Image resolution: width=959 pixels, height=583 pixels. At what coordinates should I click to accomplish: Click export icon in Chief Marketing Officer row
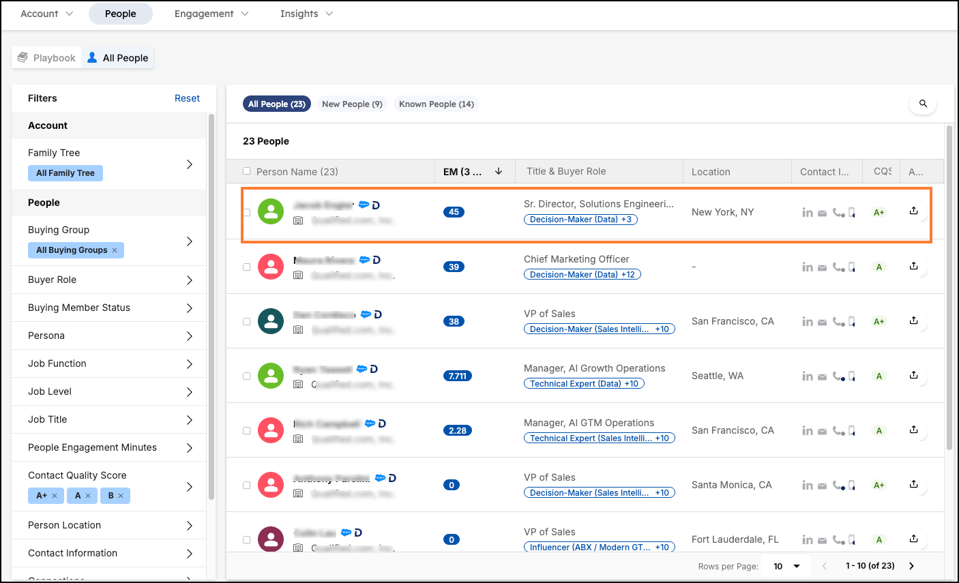914,266
